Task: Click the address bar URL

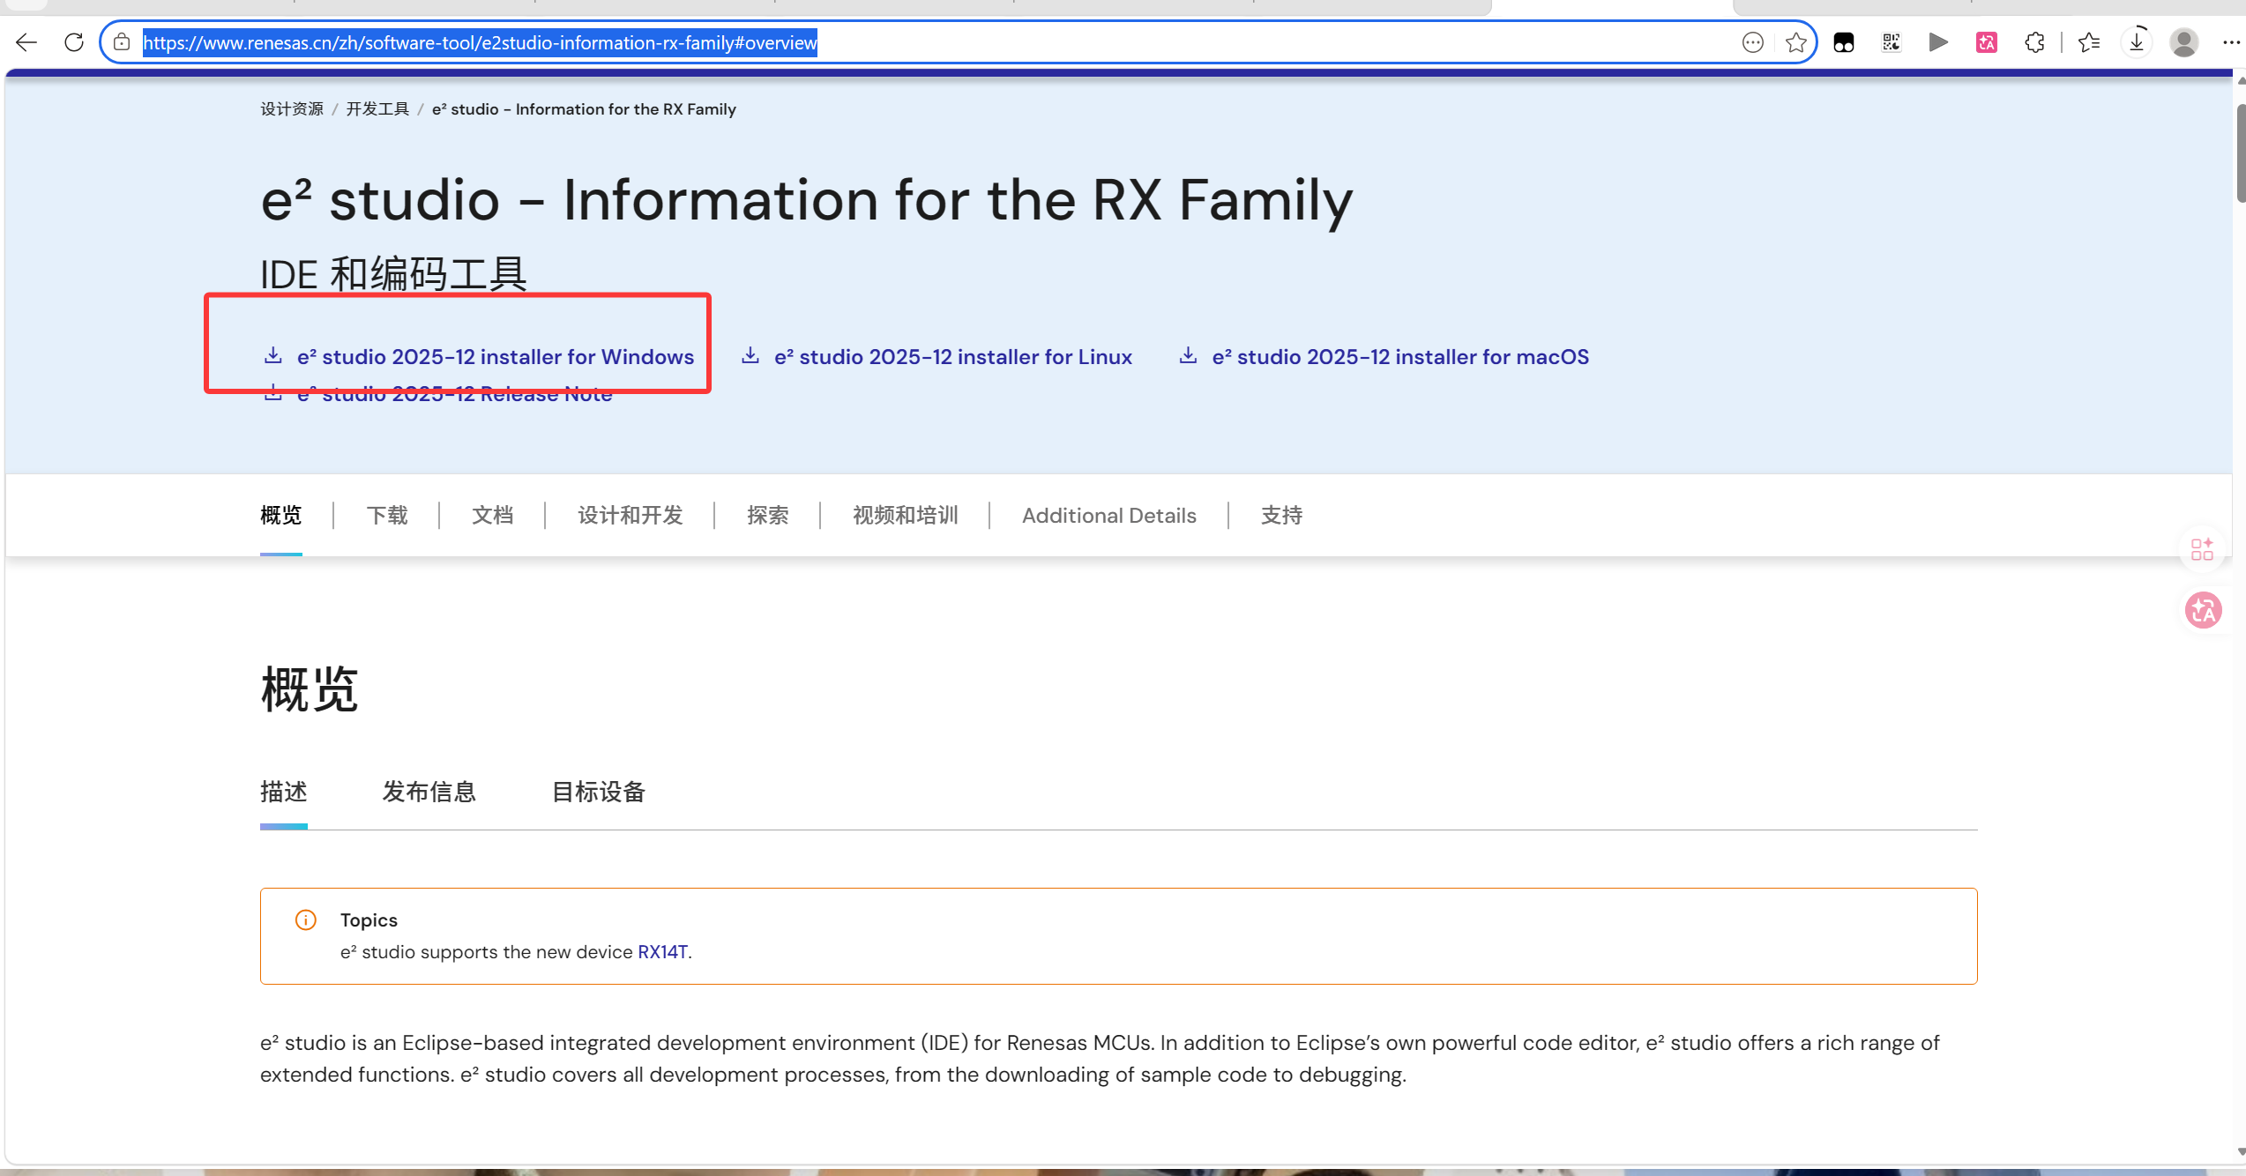Action: click(480, 42)
